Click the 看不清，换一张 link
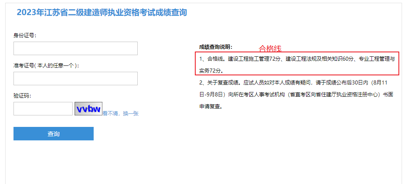This screenshot has height=184, width=406. point(121,113)
